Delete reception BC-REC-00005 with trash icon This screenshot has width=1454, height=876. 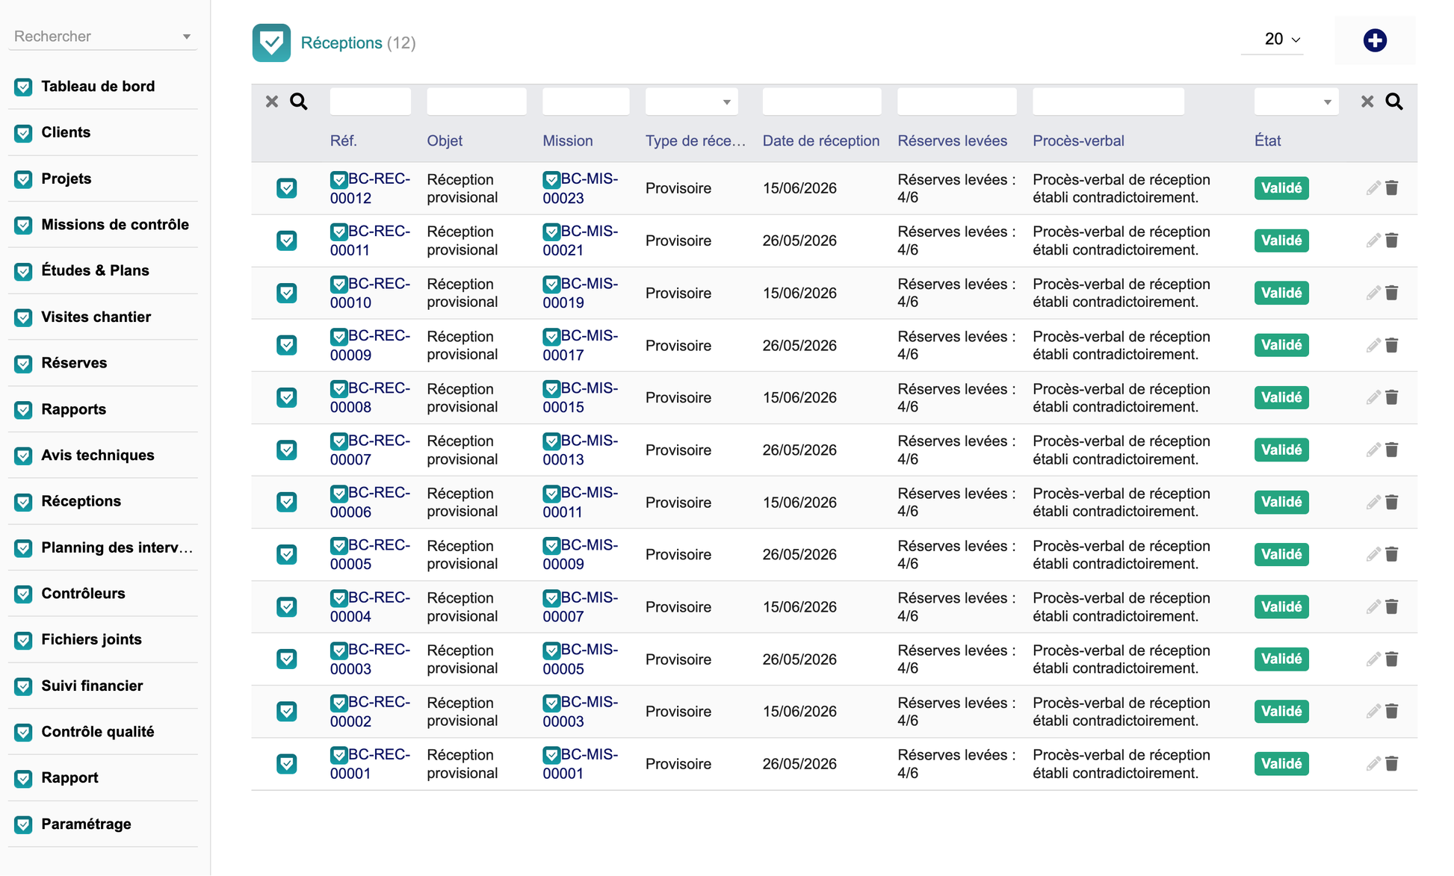[1392, 554]
